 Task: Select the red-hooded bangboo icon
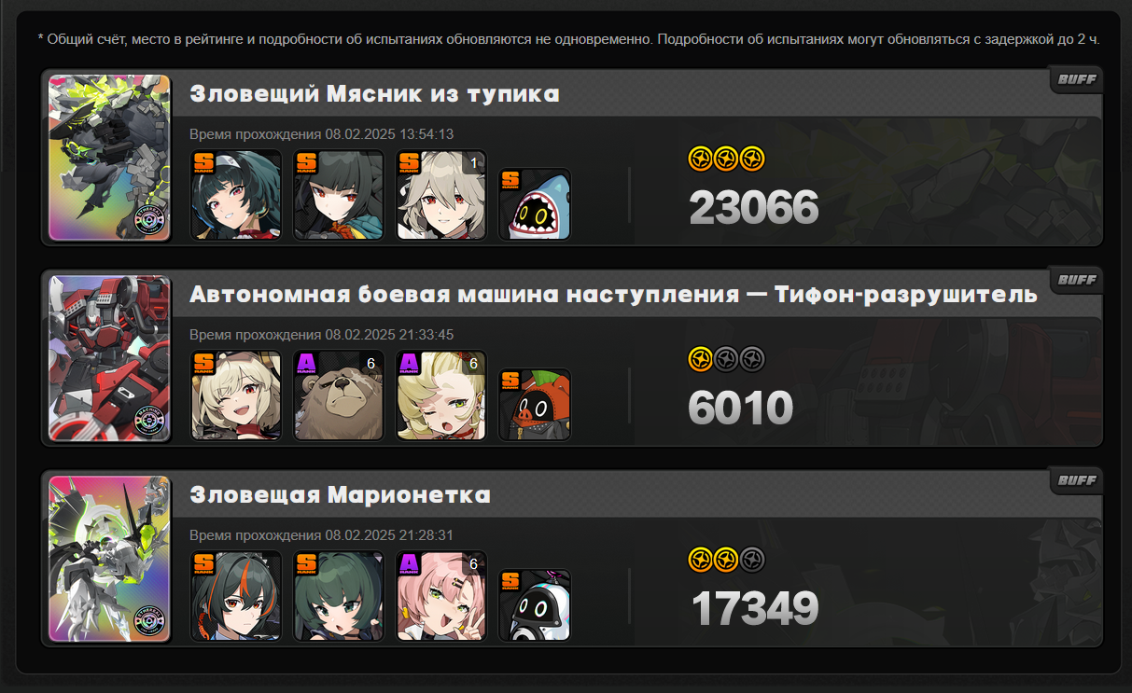tap(535, 405)
